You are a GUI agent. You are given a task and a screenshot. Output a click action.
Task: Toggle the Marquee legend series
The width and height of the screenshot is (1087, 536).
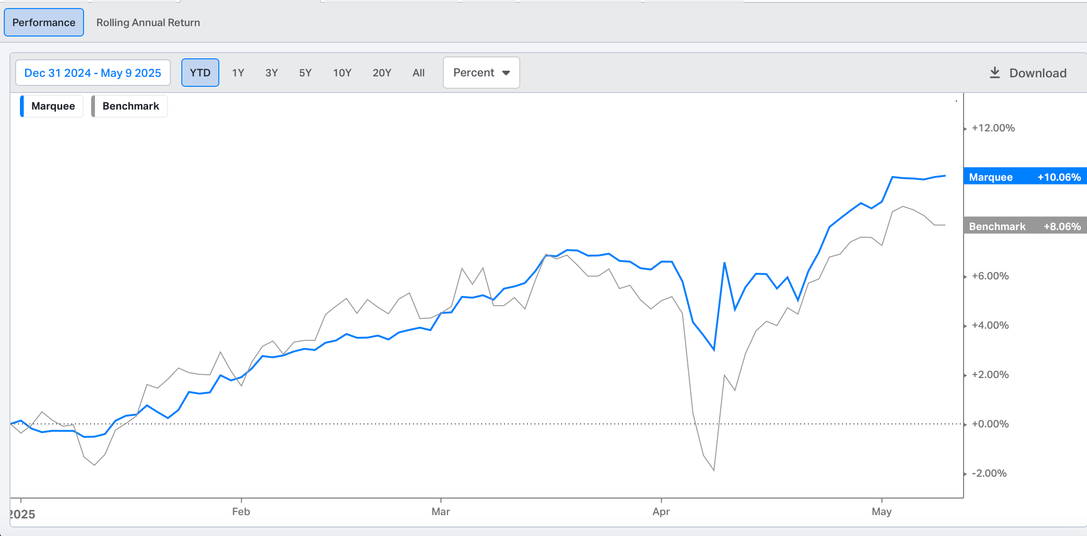[x=53, y=106]
